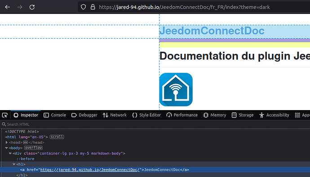Click the href URL in the anchor
310x177 pixels.
(90, 170)
